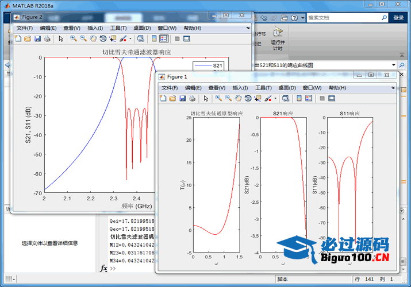Click MATLAB help question-mark icon
Image resolution: width=411 pixels, height=287 pixels.
click(x=294, y=18)
